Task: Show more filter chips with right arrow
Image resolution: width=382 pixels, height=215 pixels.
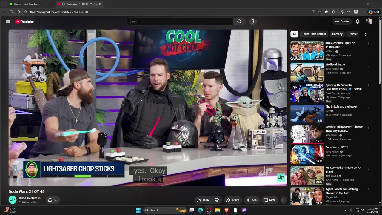Action: click(366, 34)
